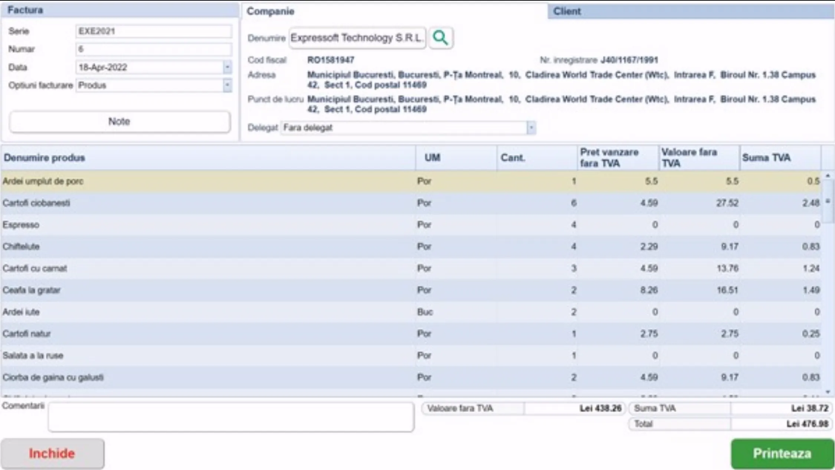Select the Ceafa la gratar row

pos(410,290)
